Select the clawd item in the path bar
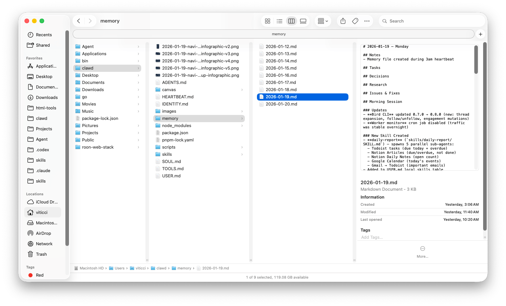 [x=161, y=268]
